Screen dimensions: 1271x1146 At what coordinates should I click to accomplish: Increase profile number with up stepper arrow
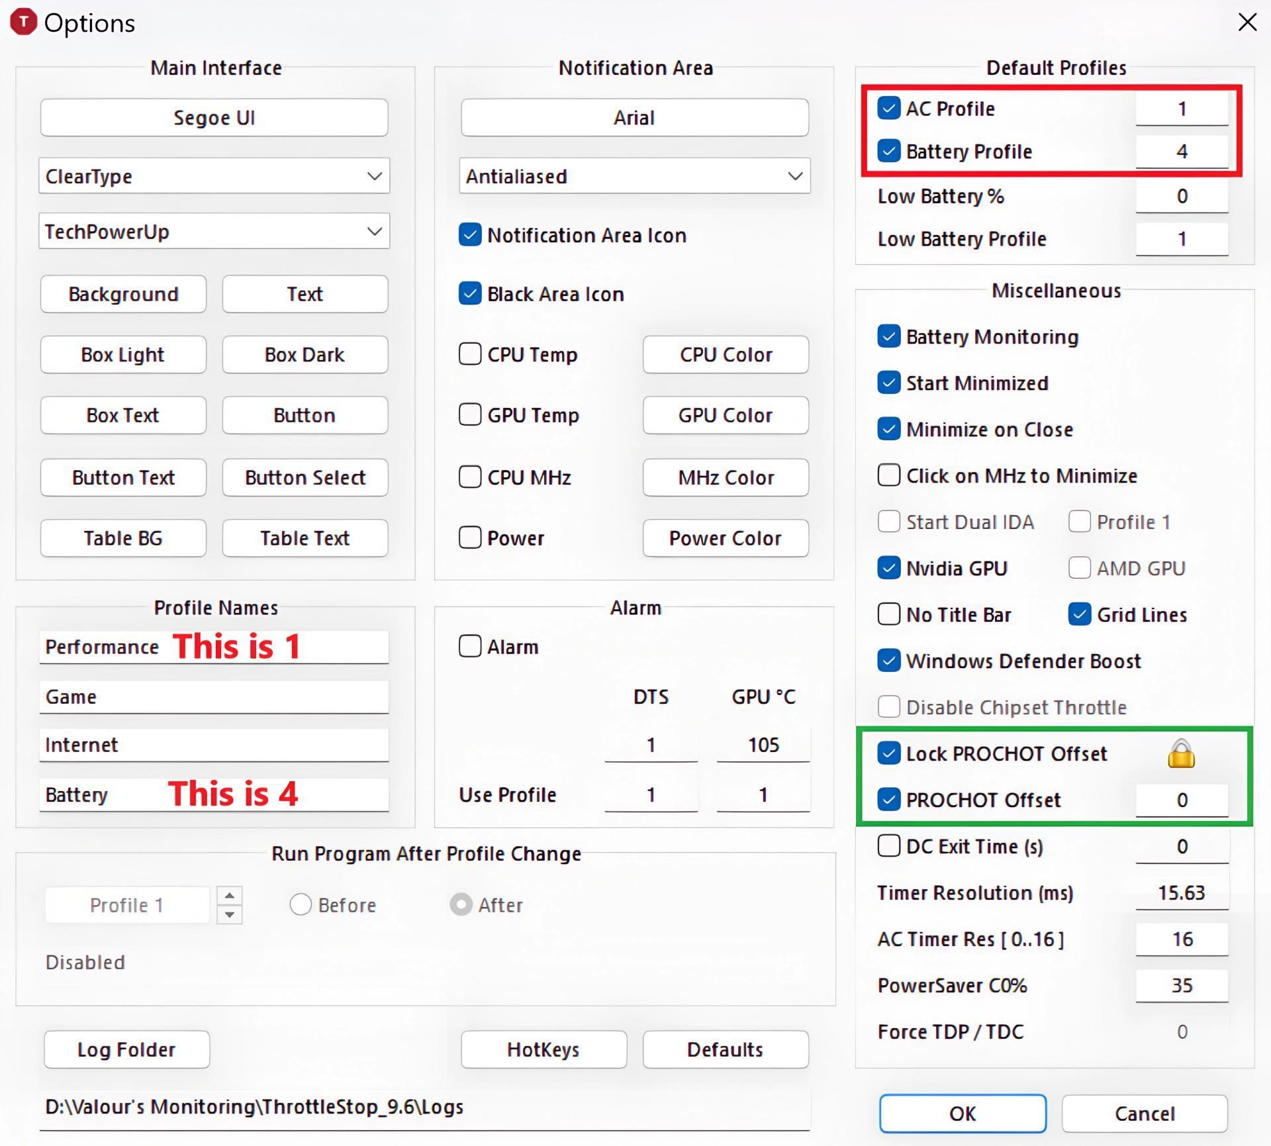[229, 896]
